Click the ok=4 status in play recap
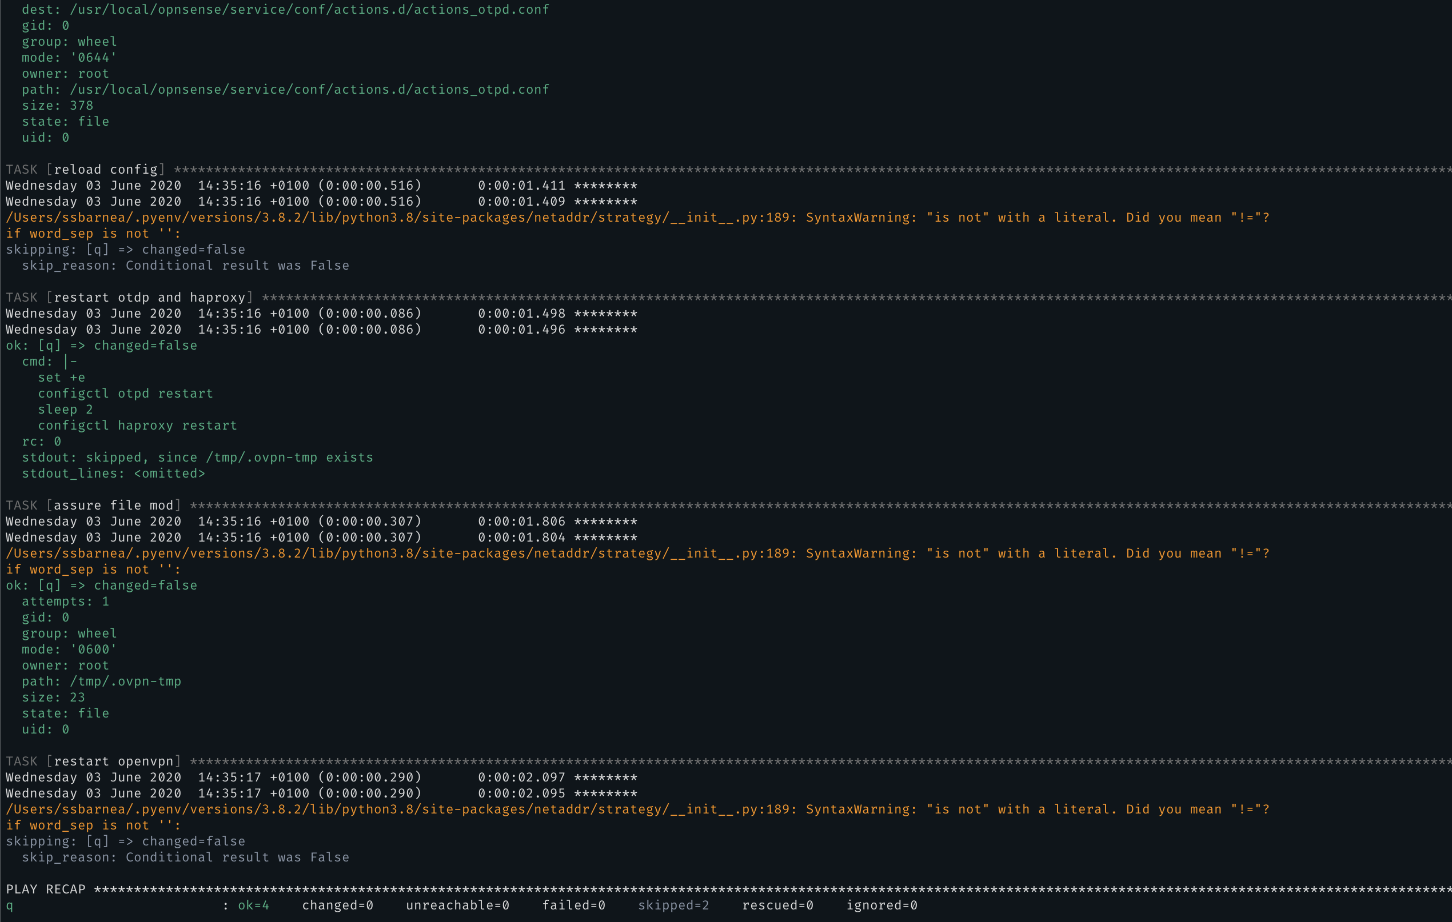Viewport: 1452px width, 922px height. [253, 904]
